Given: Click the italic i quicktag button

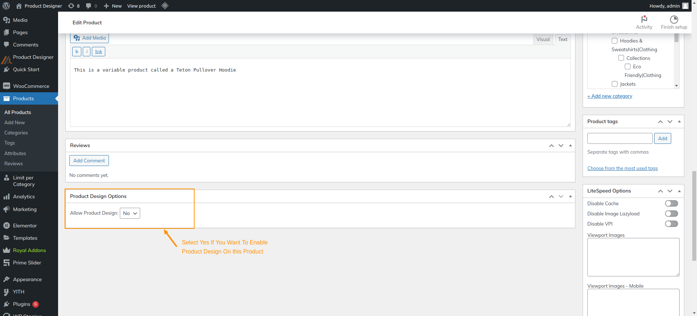Looking at the screenshot, I should coord(87,52).
